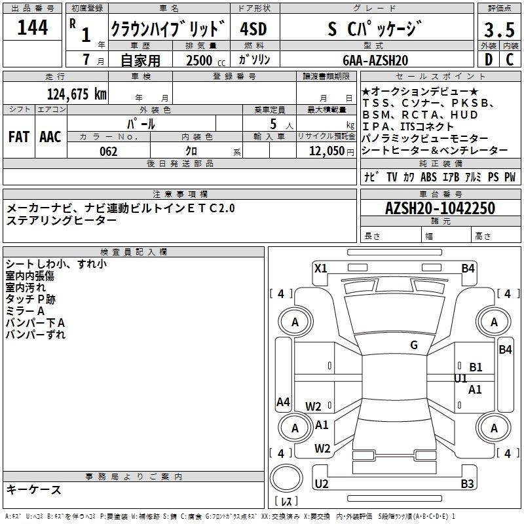Click the ナビ equipment code
The image size is (524, 524).
click(x=371, y=177)
